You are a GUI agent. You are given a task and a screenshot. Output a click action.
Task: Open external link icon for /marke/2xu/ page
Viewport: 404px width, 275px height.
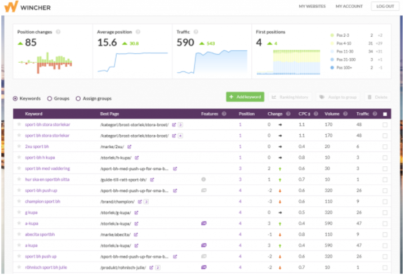(x=129, y=147)
